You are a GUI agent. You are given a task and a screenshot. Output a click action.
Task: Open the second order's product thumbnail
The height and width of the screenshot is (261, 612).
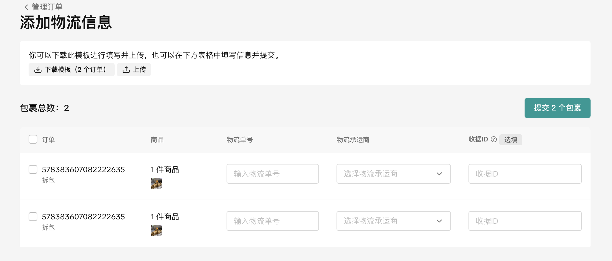click(x=156, y=230)
